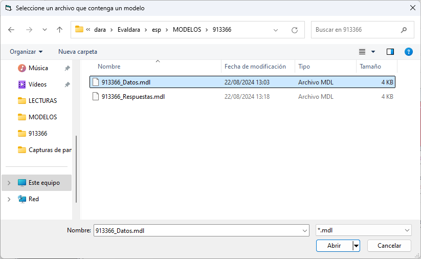Sort by Fecha de modificación column
Viewport: 421px width, 259px height.
click(255, 67)
